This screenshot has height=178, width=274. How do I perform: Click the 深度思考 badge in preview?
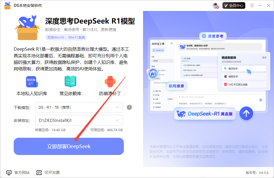point(213,36)
